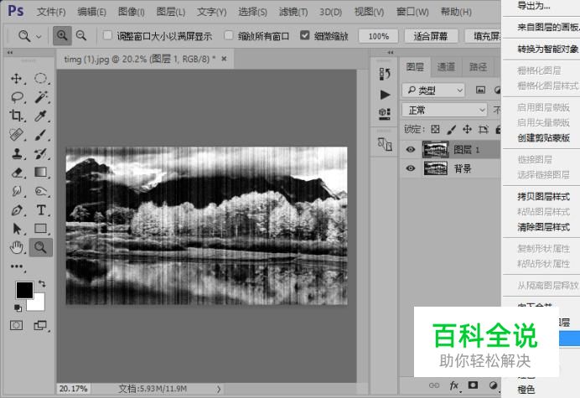Choose Zoom In mode in options bar
580x398 pixels.
click(x=62, y=35)
